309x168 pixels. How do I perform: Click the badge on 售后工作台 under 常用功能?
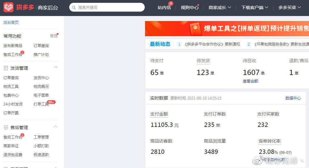coord(22,52)
